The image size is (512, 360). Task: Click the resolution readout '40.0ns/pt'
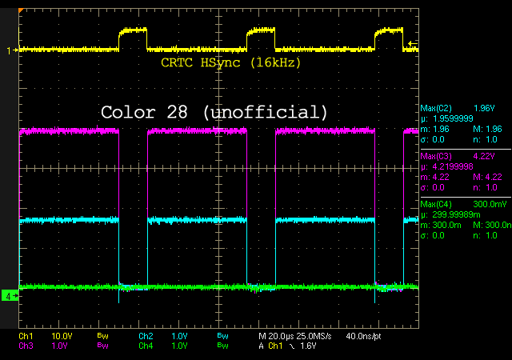[363, 336]
